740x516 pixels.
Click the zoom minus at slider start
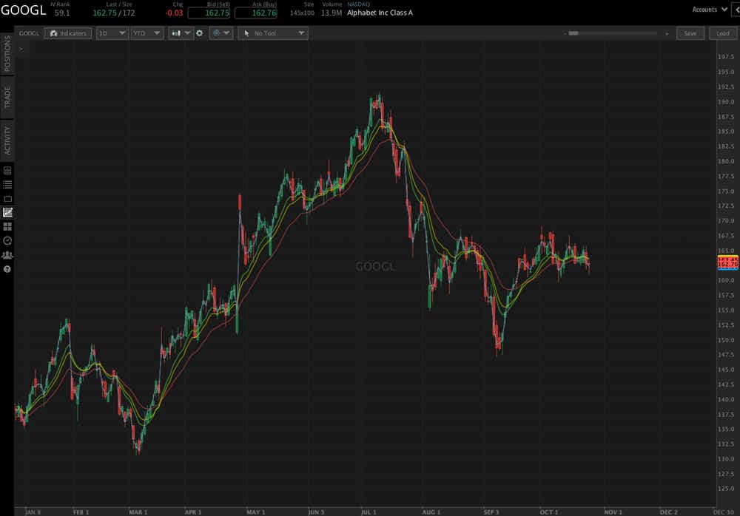(x=565, y=33)
